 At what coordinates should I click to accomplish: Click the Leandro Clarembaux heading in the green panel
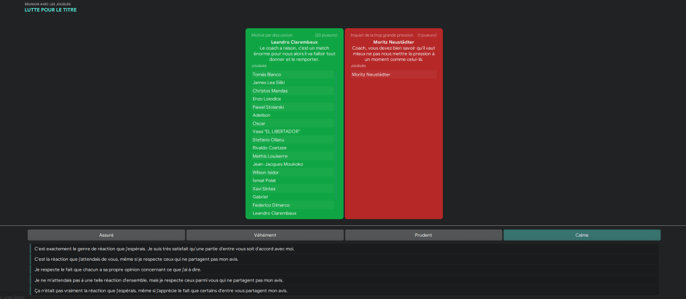[x=294, y=42]
